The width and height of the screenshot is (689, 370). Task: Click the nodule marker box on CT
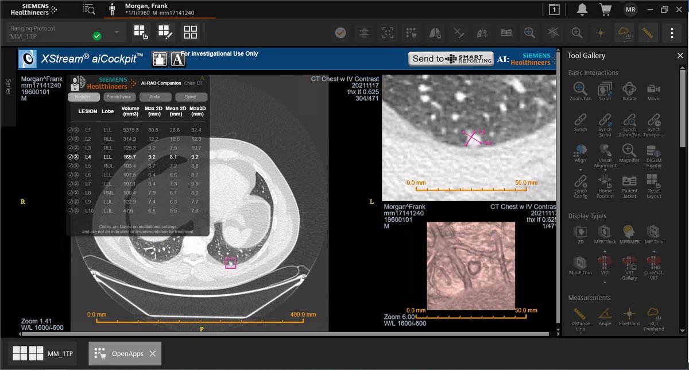point(231,263)
